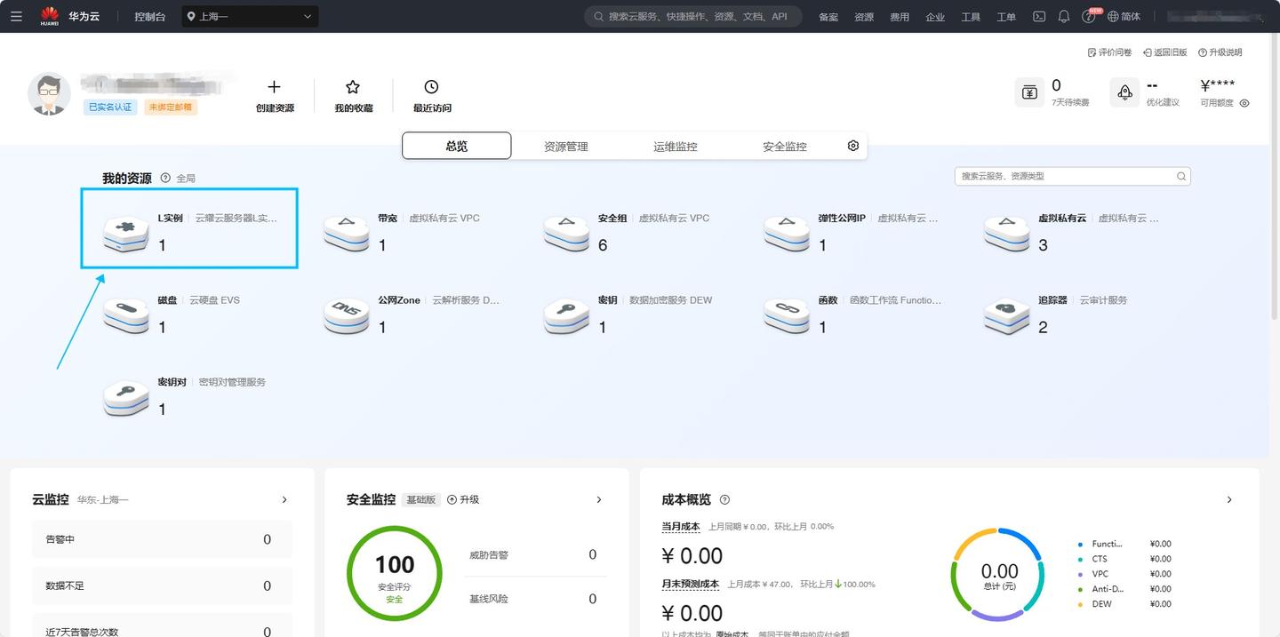The image size is (1280, 637).
Task: Click the user avatar picture
Action: pyautogui.click(x=50, y=93)
